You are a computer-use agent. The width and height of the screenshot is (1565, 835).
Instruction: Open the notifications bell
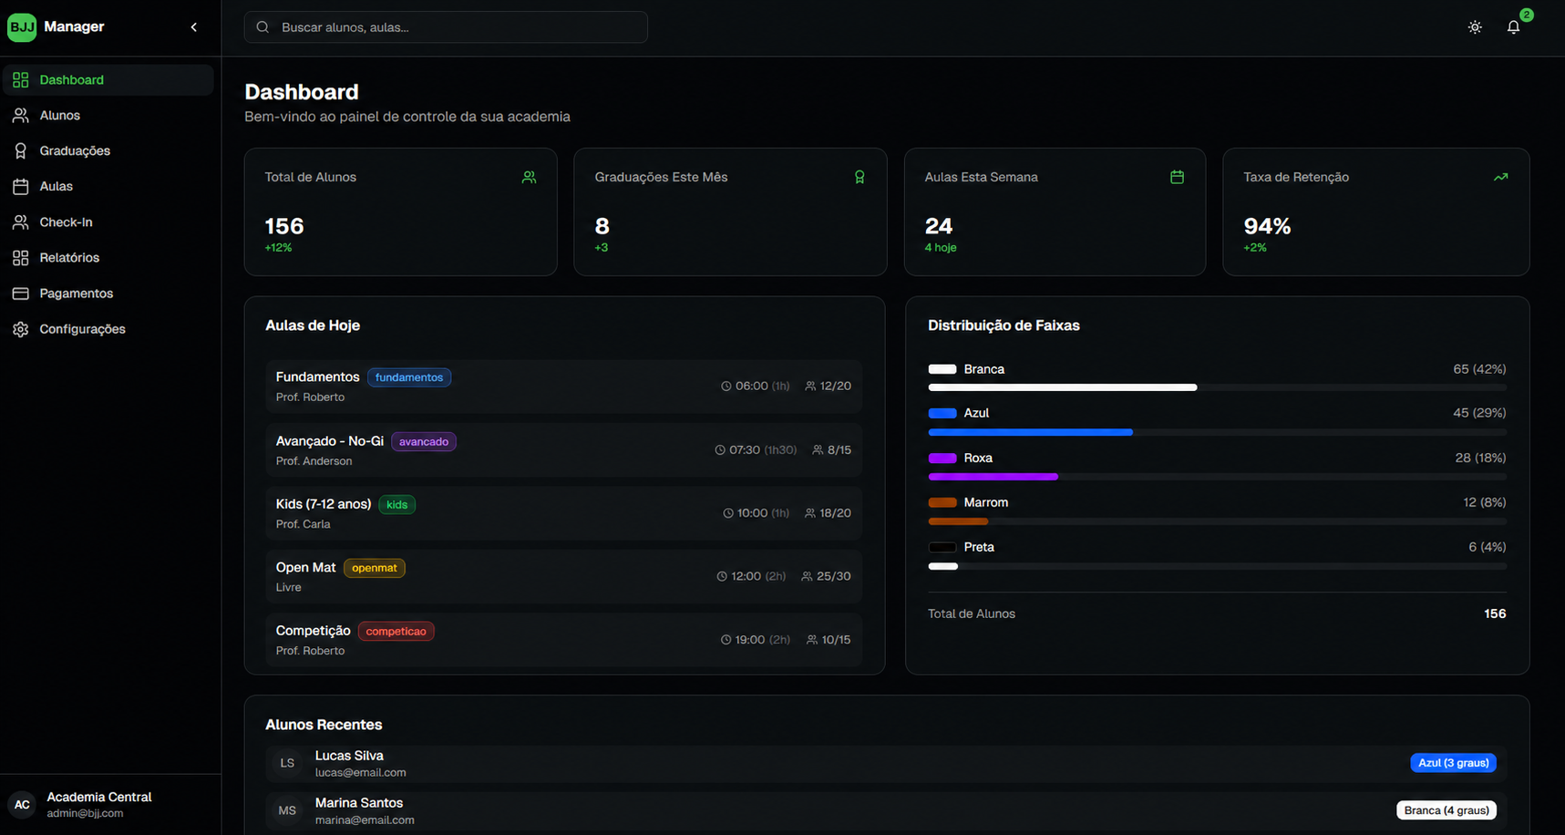1513,27
